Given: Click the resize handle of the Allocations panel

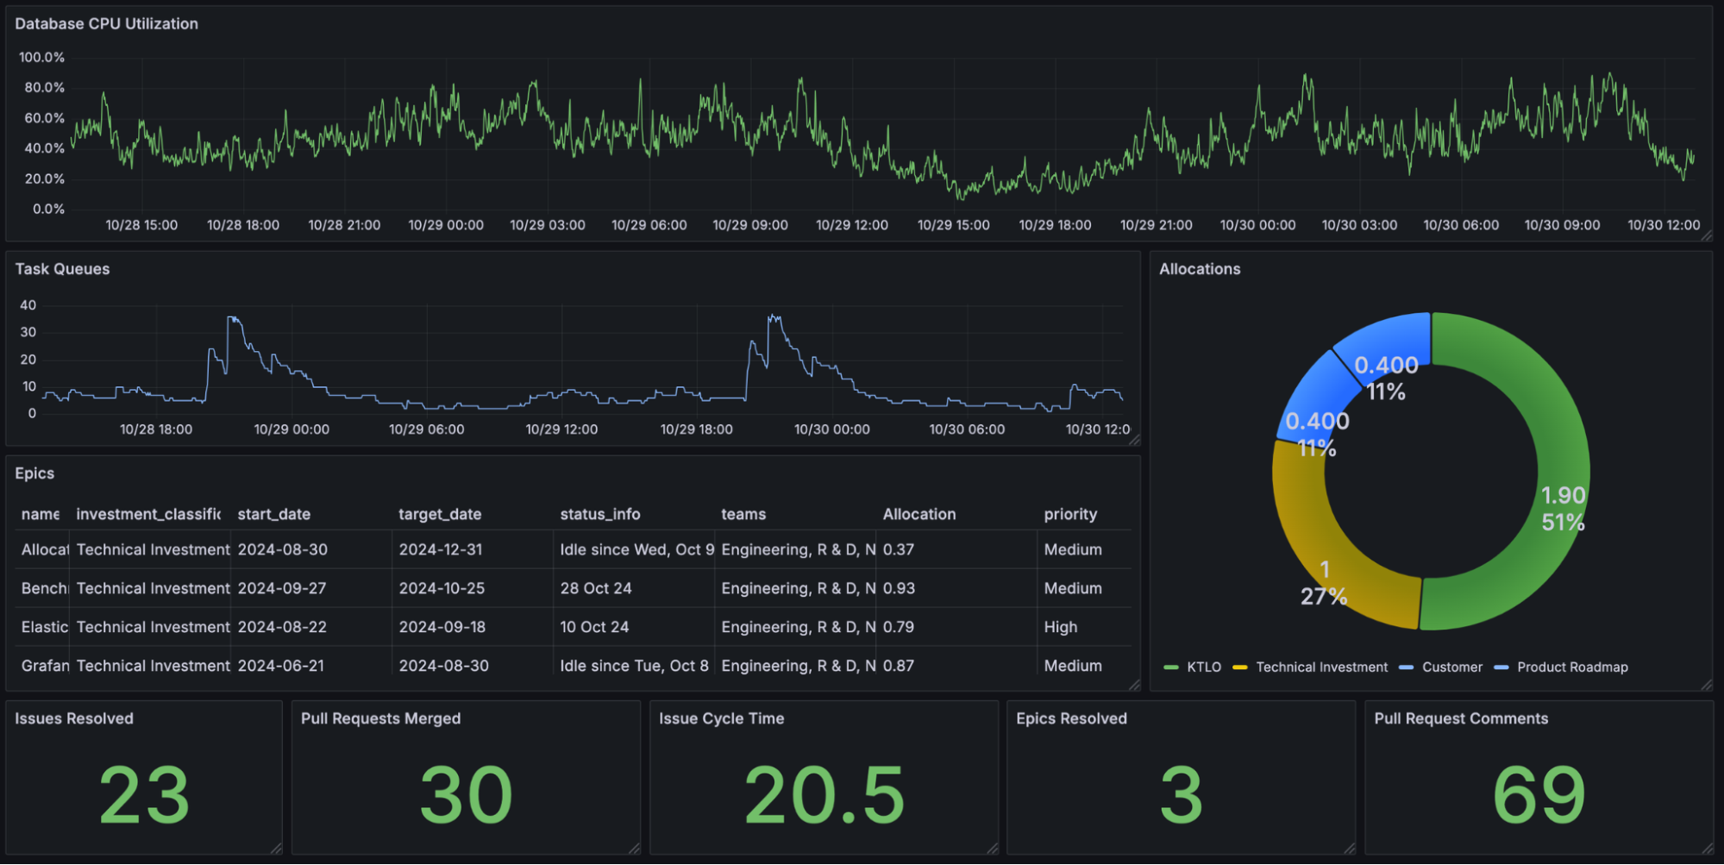Looking at the screenshot, I should (1705, 685).
